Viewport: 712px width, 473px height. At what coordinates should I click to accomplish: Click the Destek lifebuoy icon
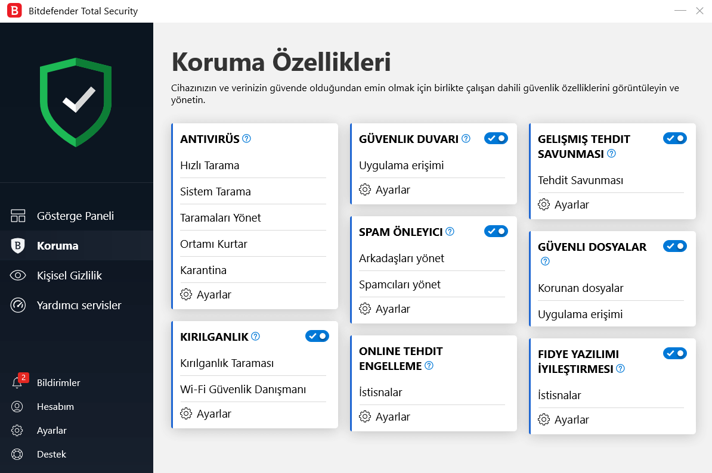click(17, 455)
